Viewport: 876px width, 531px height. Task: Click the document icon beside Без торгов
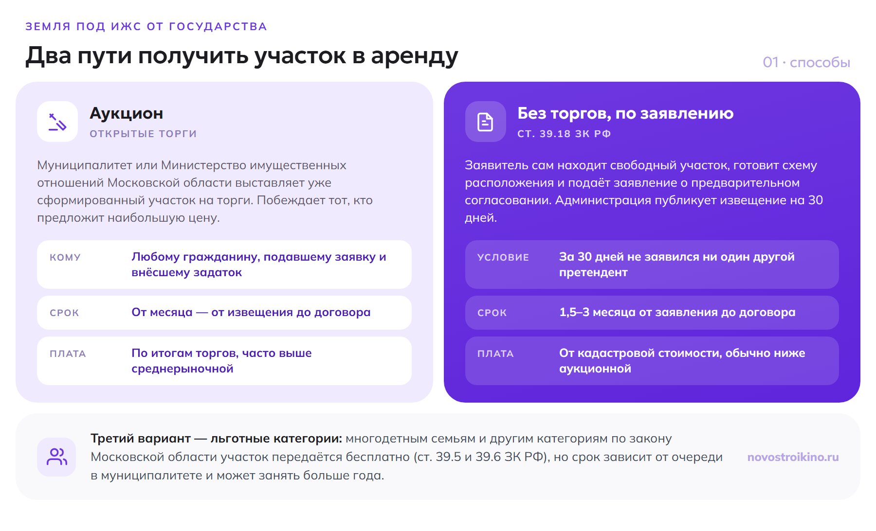pyautogui.click(x=485, y=122)
